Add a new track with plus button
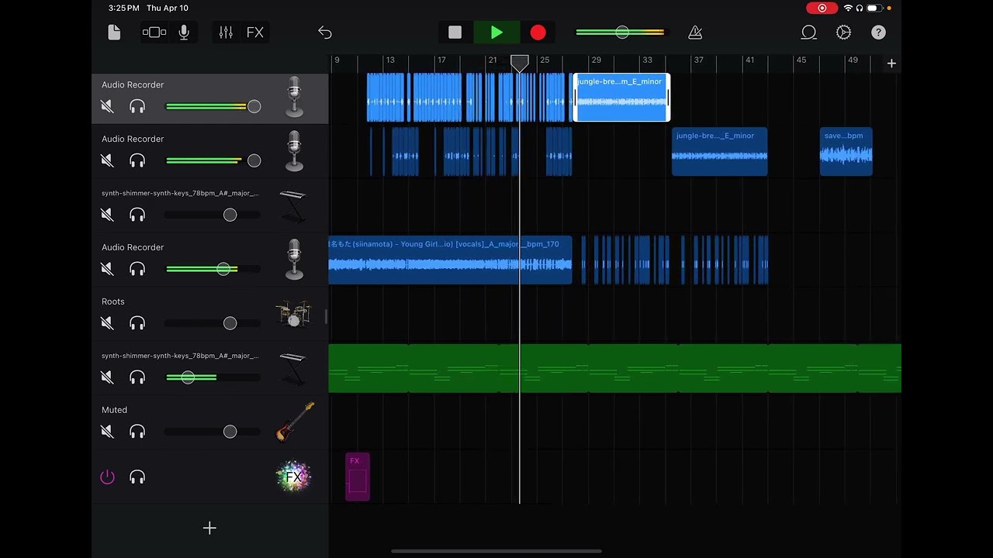The width and height of the screenshot is (993, 558). point(209,528)
